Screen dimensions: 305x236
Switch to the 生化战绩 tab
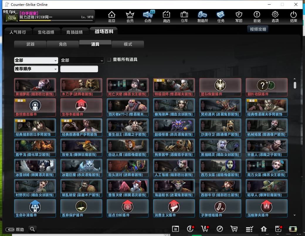[46, 32]
